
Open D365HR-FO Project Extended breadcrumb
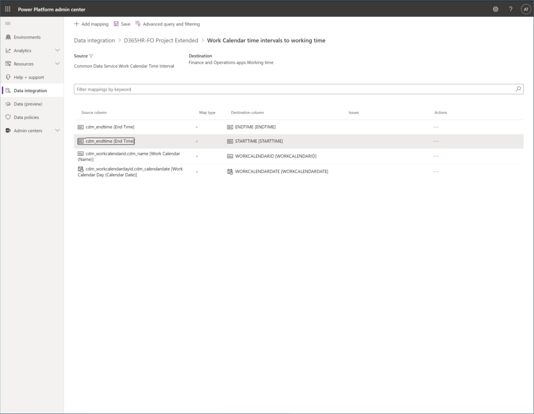pos(161,41)
